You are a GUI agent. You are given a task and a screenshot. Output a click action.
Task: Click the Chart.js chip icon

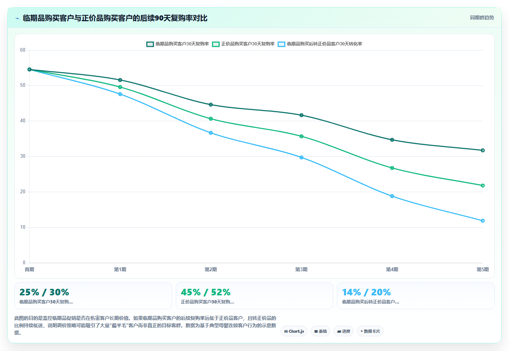(x=286, y=331)
